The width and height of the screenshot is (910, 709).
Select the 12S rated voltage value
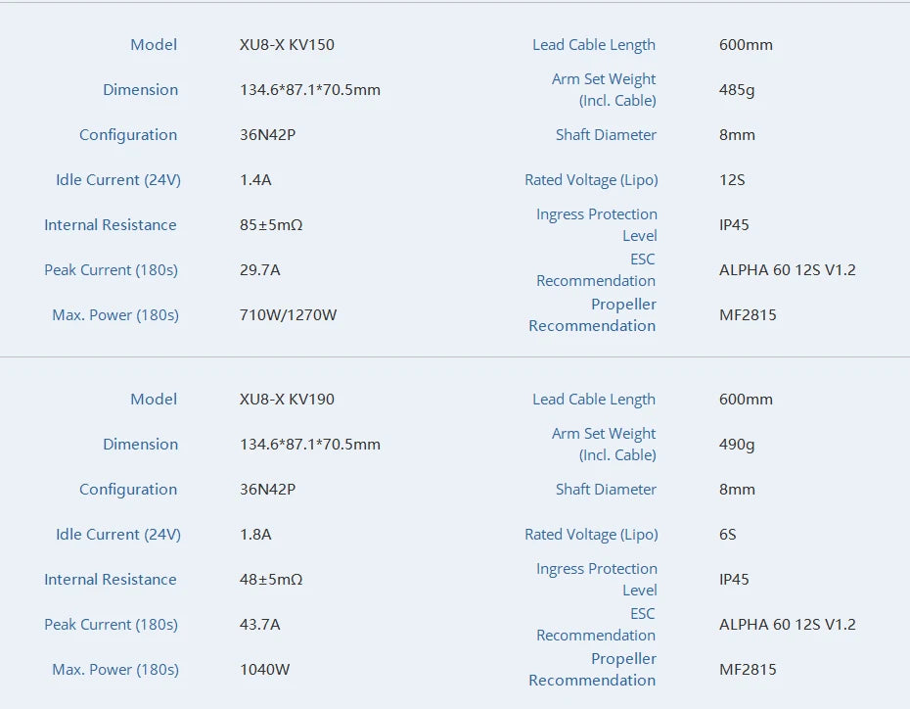732,180
